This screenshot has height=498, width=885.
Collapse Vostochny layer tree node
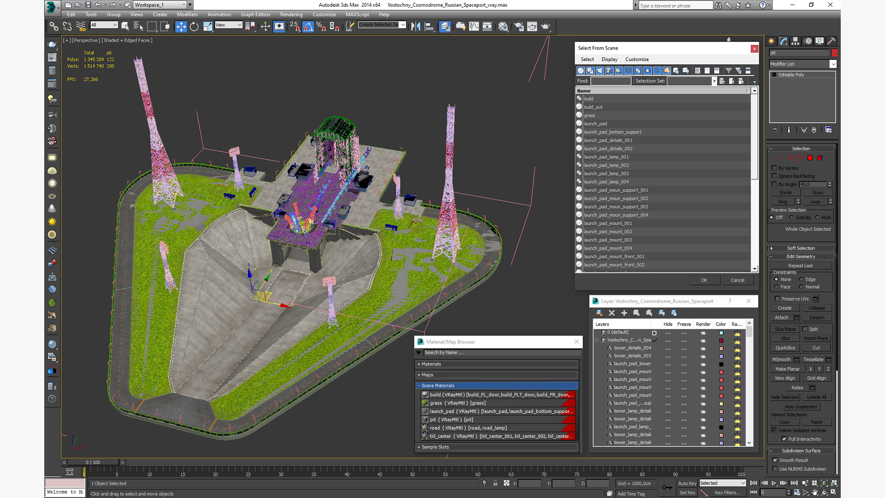pyautogui.click(x=597, y=340)
